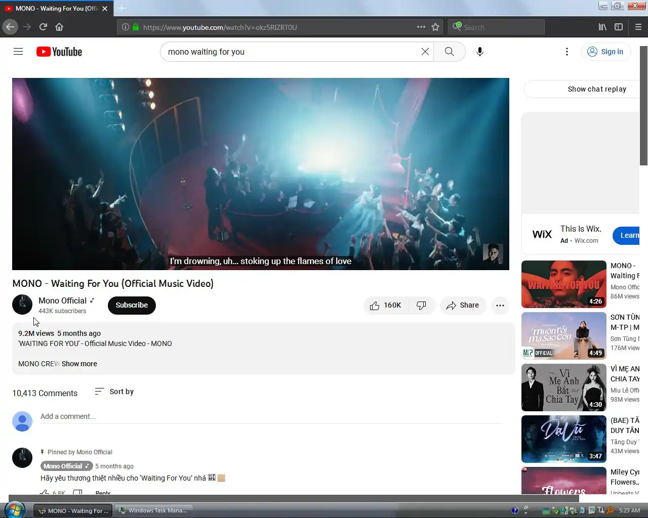Open Muộn Rồi Mà Sao Còn 4:49 thumbnail
The width and height of the screenshot is (648, 518).
[564, 336]
